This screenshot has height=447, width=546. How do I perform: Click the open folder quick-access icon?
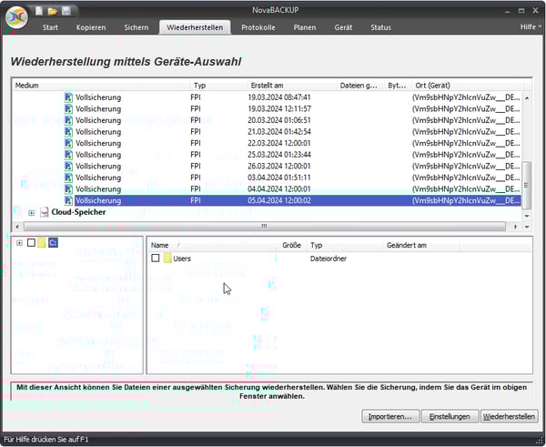[53, 12]
